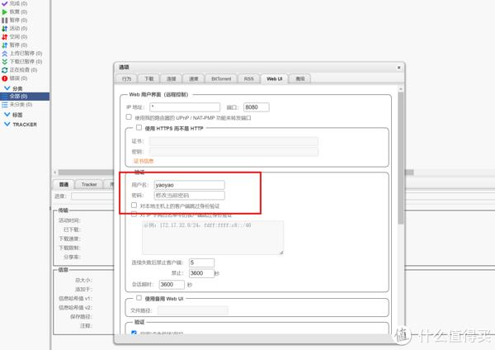Click the max failed attempts field showing 5
Image resolution: width=495 pixels, height=350 pixels.
202,262
